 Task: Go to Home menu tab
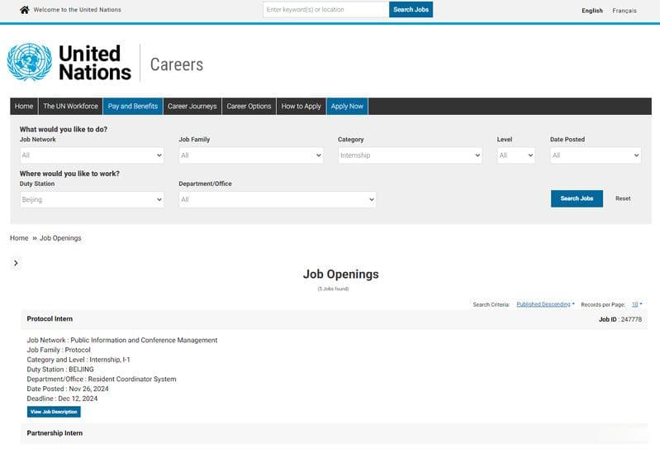click(x=24, y=106)
